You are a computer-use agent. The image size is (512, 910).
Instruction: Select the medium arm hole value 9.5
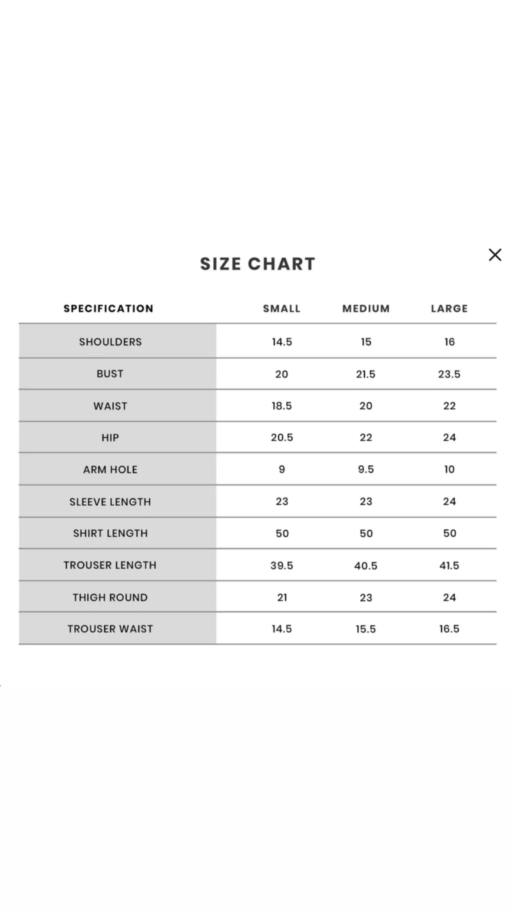pyautogui.click(x=365, y=469)
